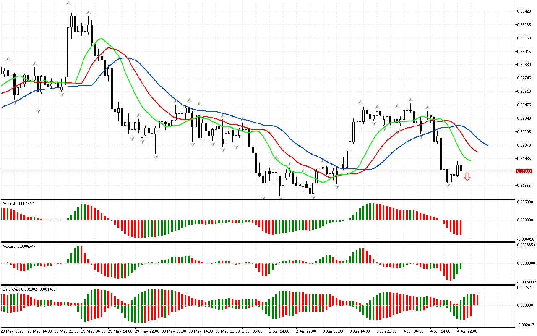Click the final red bar in the AOcust histogram
This screenshot has width=537, height=336.
click(x=461, y=227)
